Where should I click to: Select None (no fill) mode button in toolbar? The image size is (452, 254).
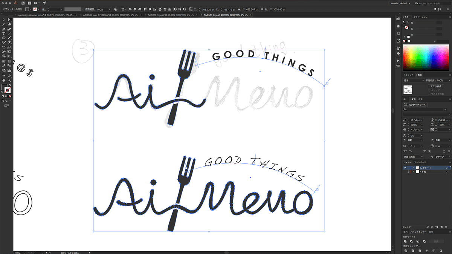11,97
